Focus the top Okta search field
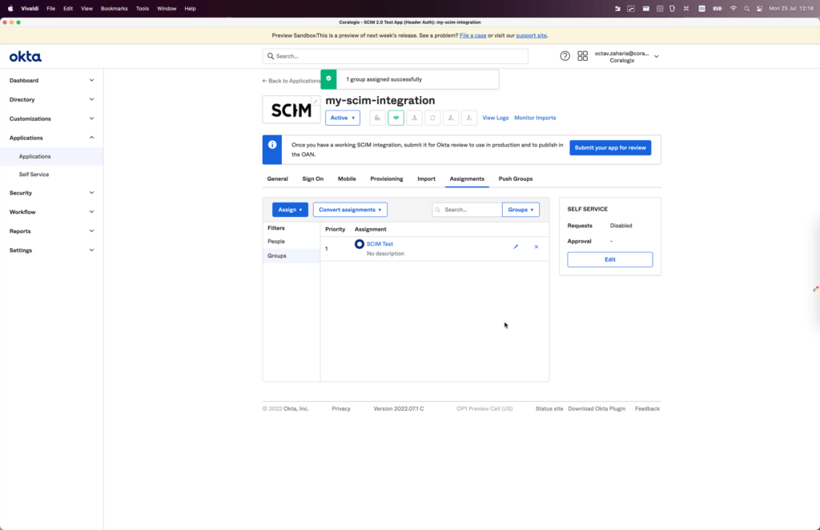This screenshot has width=820, height=530. (x=395, y=56)
